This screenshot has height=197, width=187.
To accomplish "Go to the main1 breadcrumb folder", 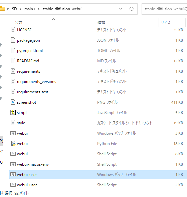I will coord(30,9).
